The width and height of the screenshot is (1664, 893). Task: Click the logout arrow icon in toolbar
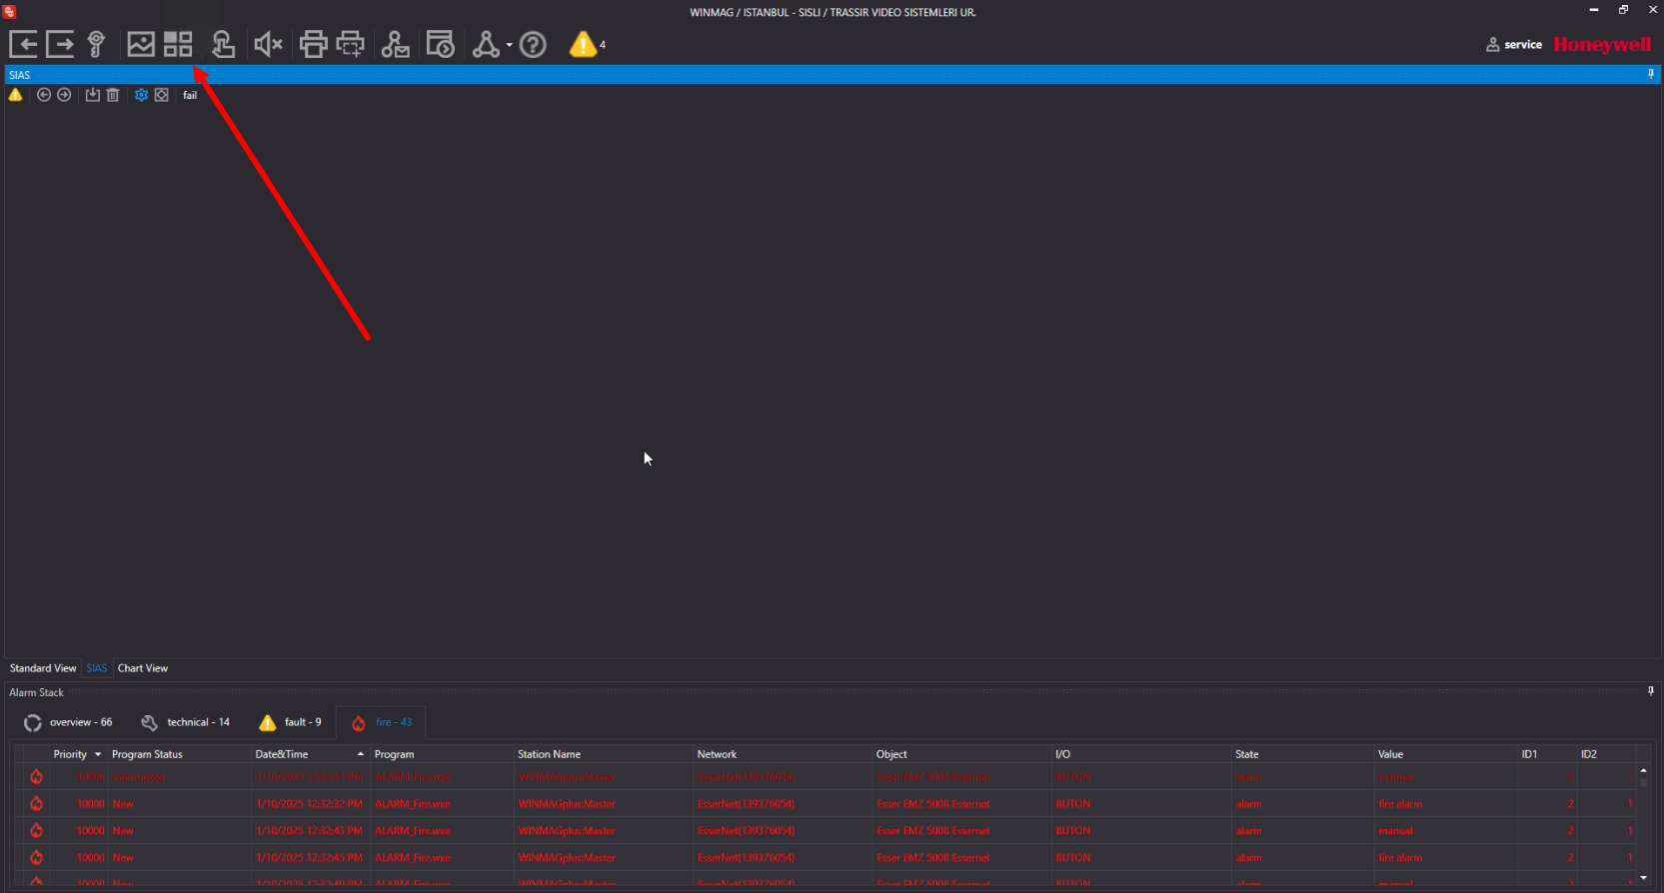click(x=60, y=44)
